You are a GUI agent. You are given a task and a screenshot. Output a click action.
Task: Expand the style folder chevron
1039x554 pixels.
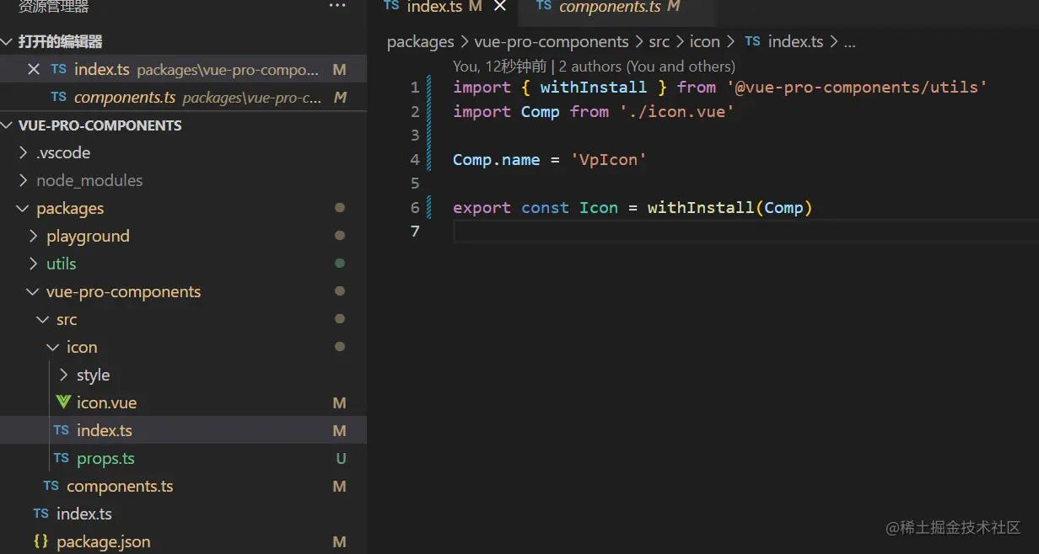64,376
